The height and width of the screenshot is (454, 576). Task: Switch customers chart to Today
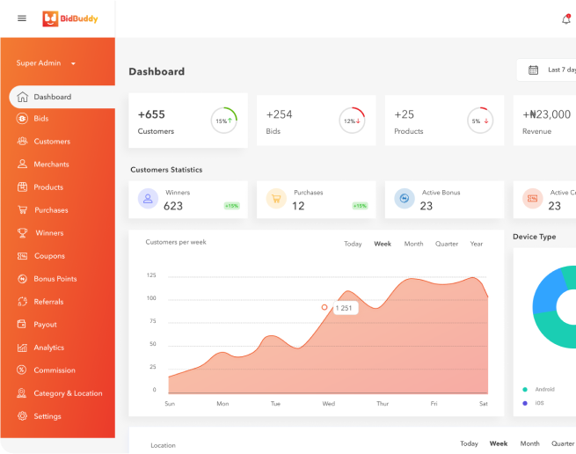(x=353, y=244)
